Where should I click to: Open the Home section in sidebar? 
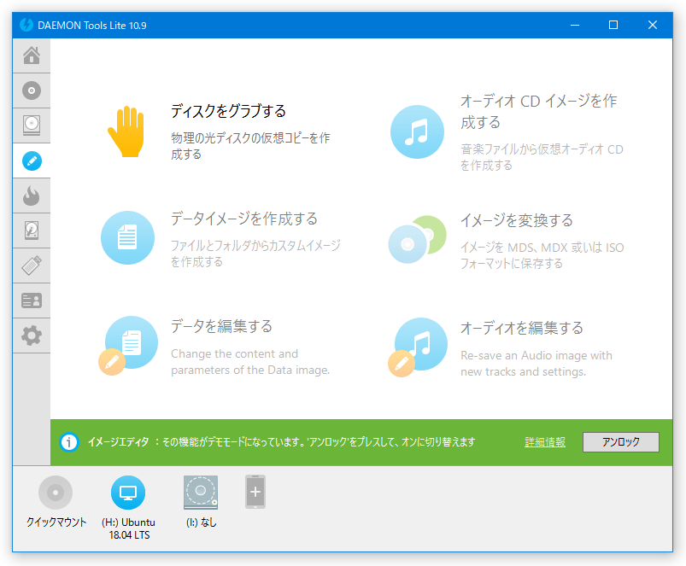click(x=32, y=55)
